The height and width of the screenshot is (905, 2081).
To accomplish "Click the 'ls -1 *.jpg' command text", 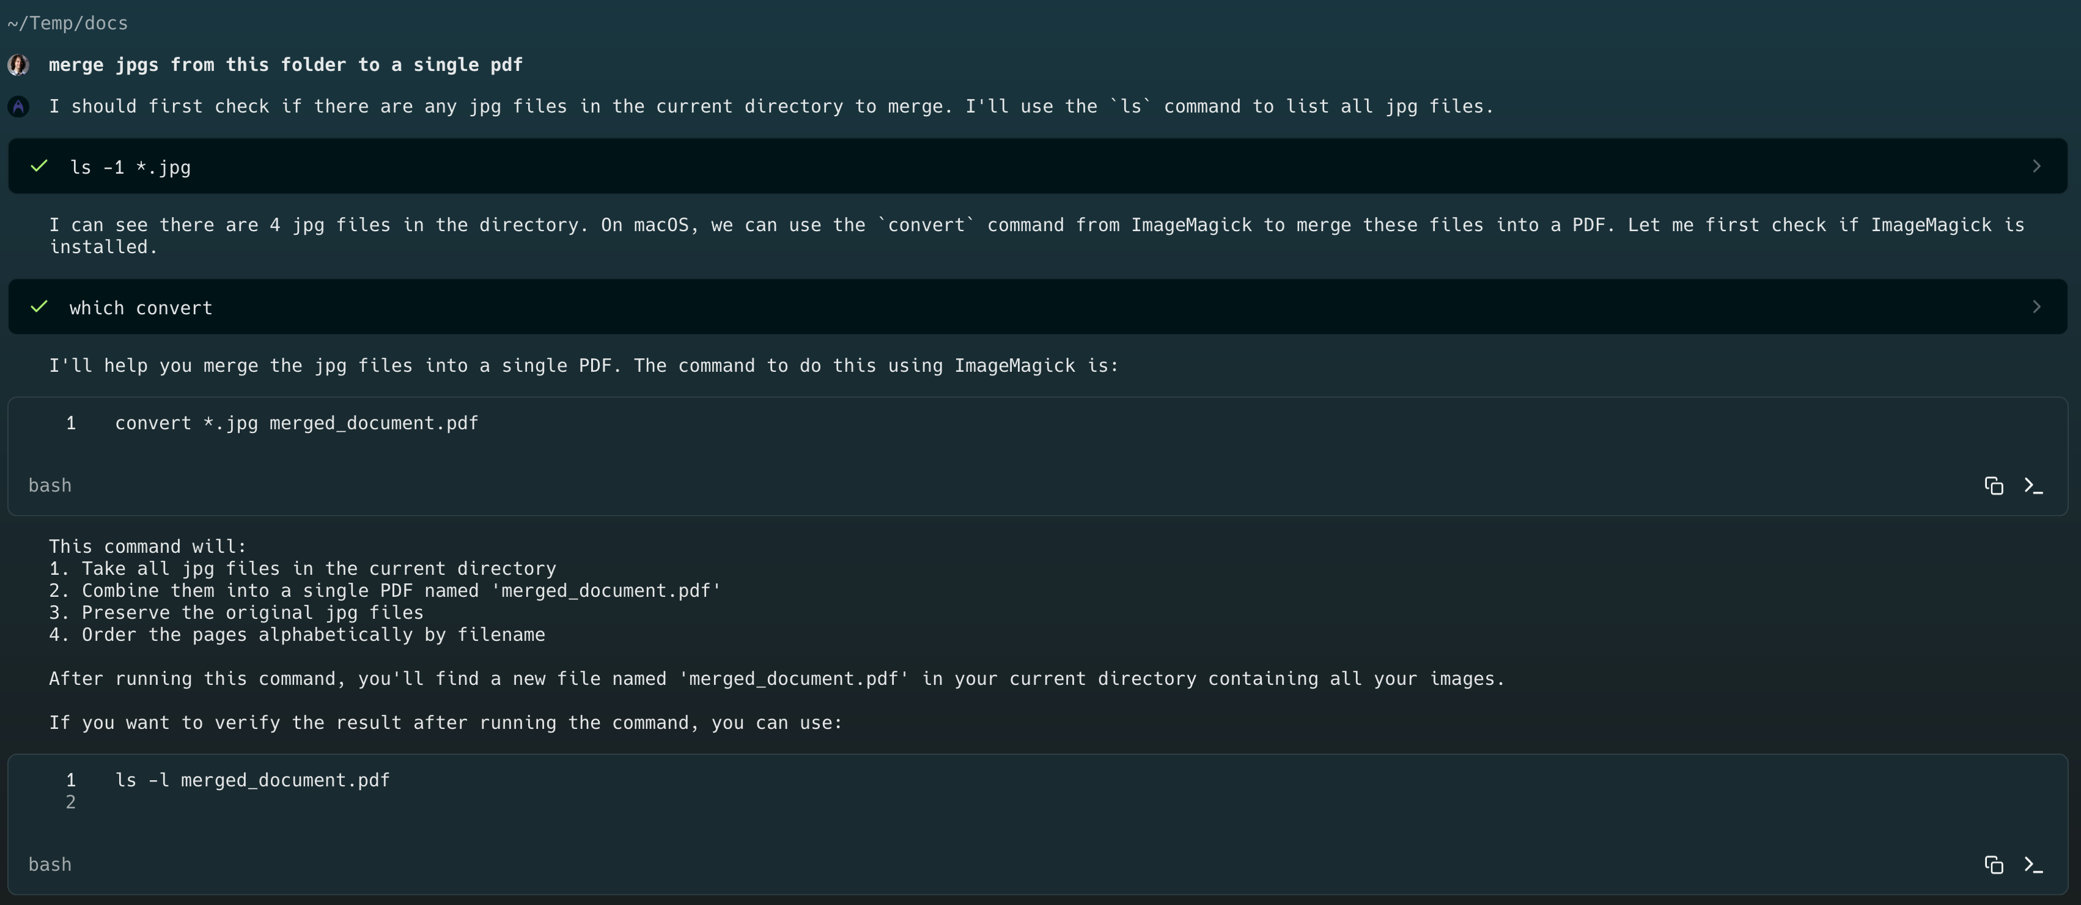I will (131, 168).
